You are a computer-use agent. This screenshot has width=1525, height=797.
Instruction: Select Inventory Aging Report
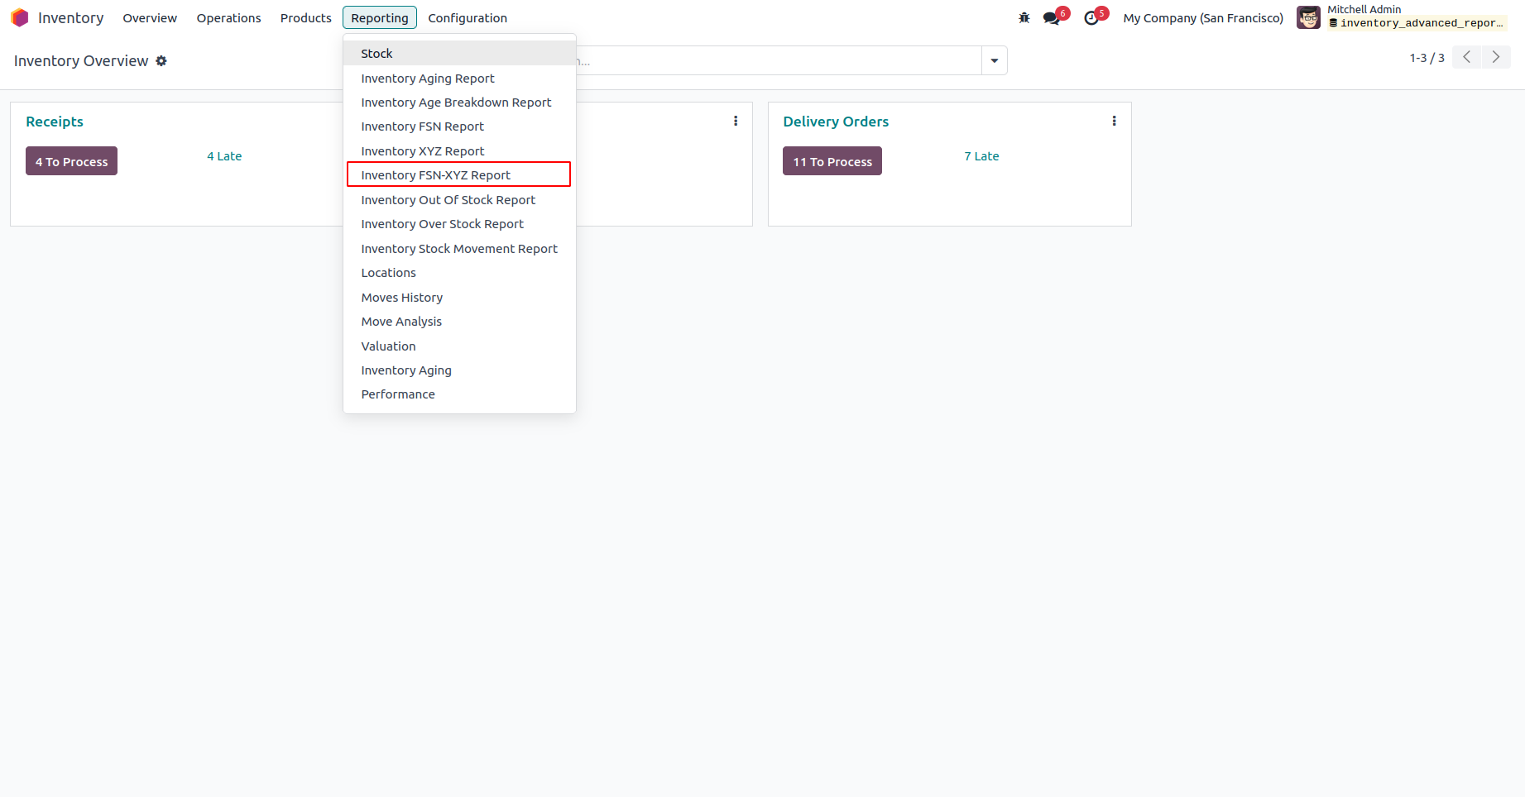click(459, 78)
